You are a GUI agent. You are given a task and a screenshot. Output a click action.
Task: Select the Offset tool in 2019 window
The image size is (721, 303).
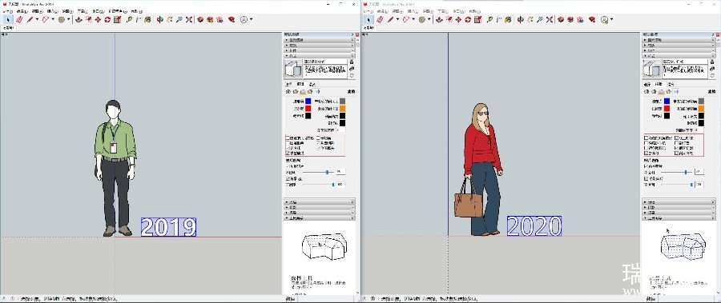(88, 20)
